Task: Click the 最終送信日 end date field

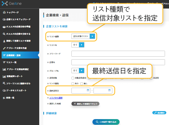Action: pos(103,91)
